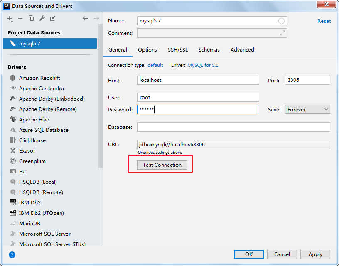The height and width of the screenshot is (266, 339).
Task: Click the Reset link
Action: (x=324, y=21)
